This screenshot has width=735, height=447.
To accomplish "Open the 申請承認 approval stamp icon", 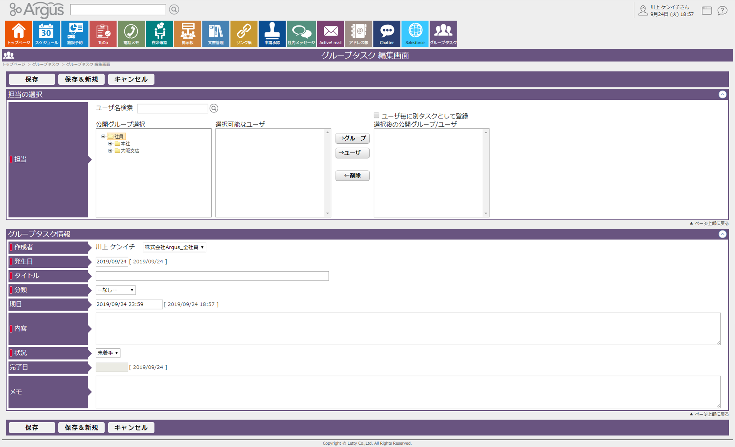I will pyautogui.click(x=272, y=34).
